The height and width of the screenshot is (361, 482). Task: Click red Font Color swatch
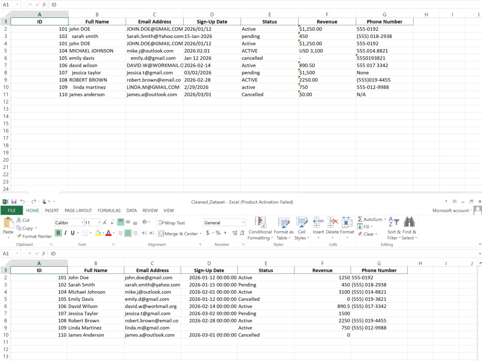108,233
